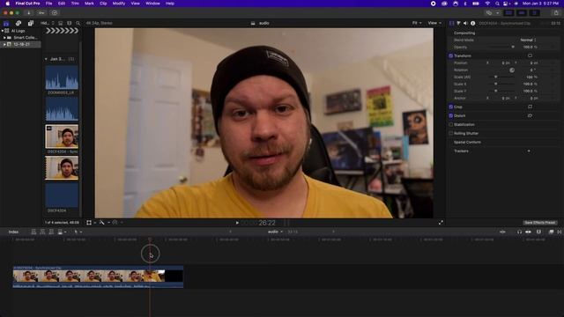Click the Import Media arrow button
The height and width of the screenshot is (317, 564).
(29, 13)
